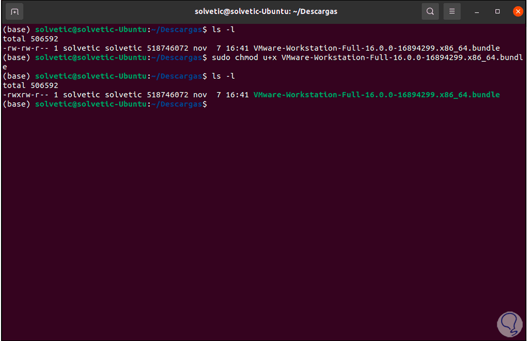Click the white VMware bundle filename in first listing

377,48
